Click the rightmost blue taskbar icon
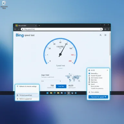This screenshot has width=124, height=124. (76, 93)
